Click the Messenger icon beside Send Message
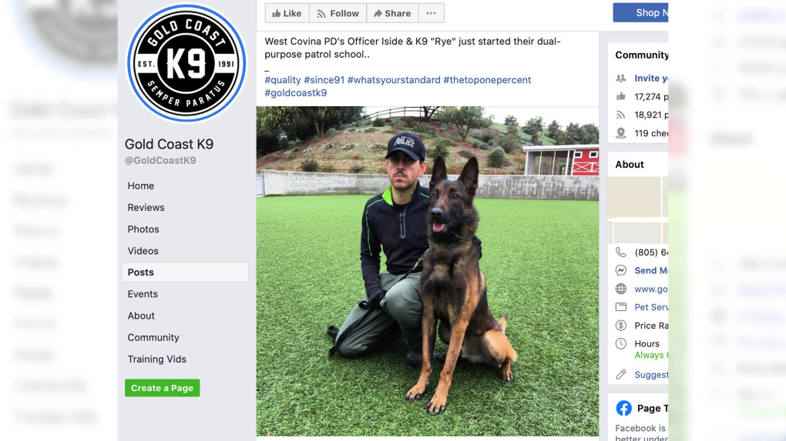This screenshot has height=441, width=786. 621,270
